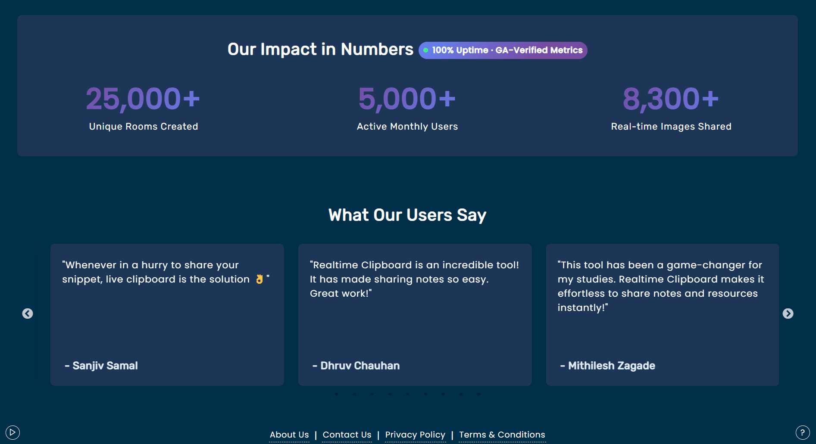
Task: Click the previous testimonial arrow
Action: click(x=28, y=314)
